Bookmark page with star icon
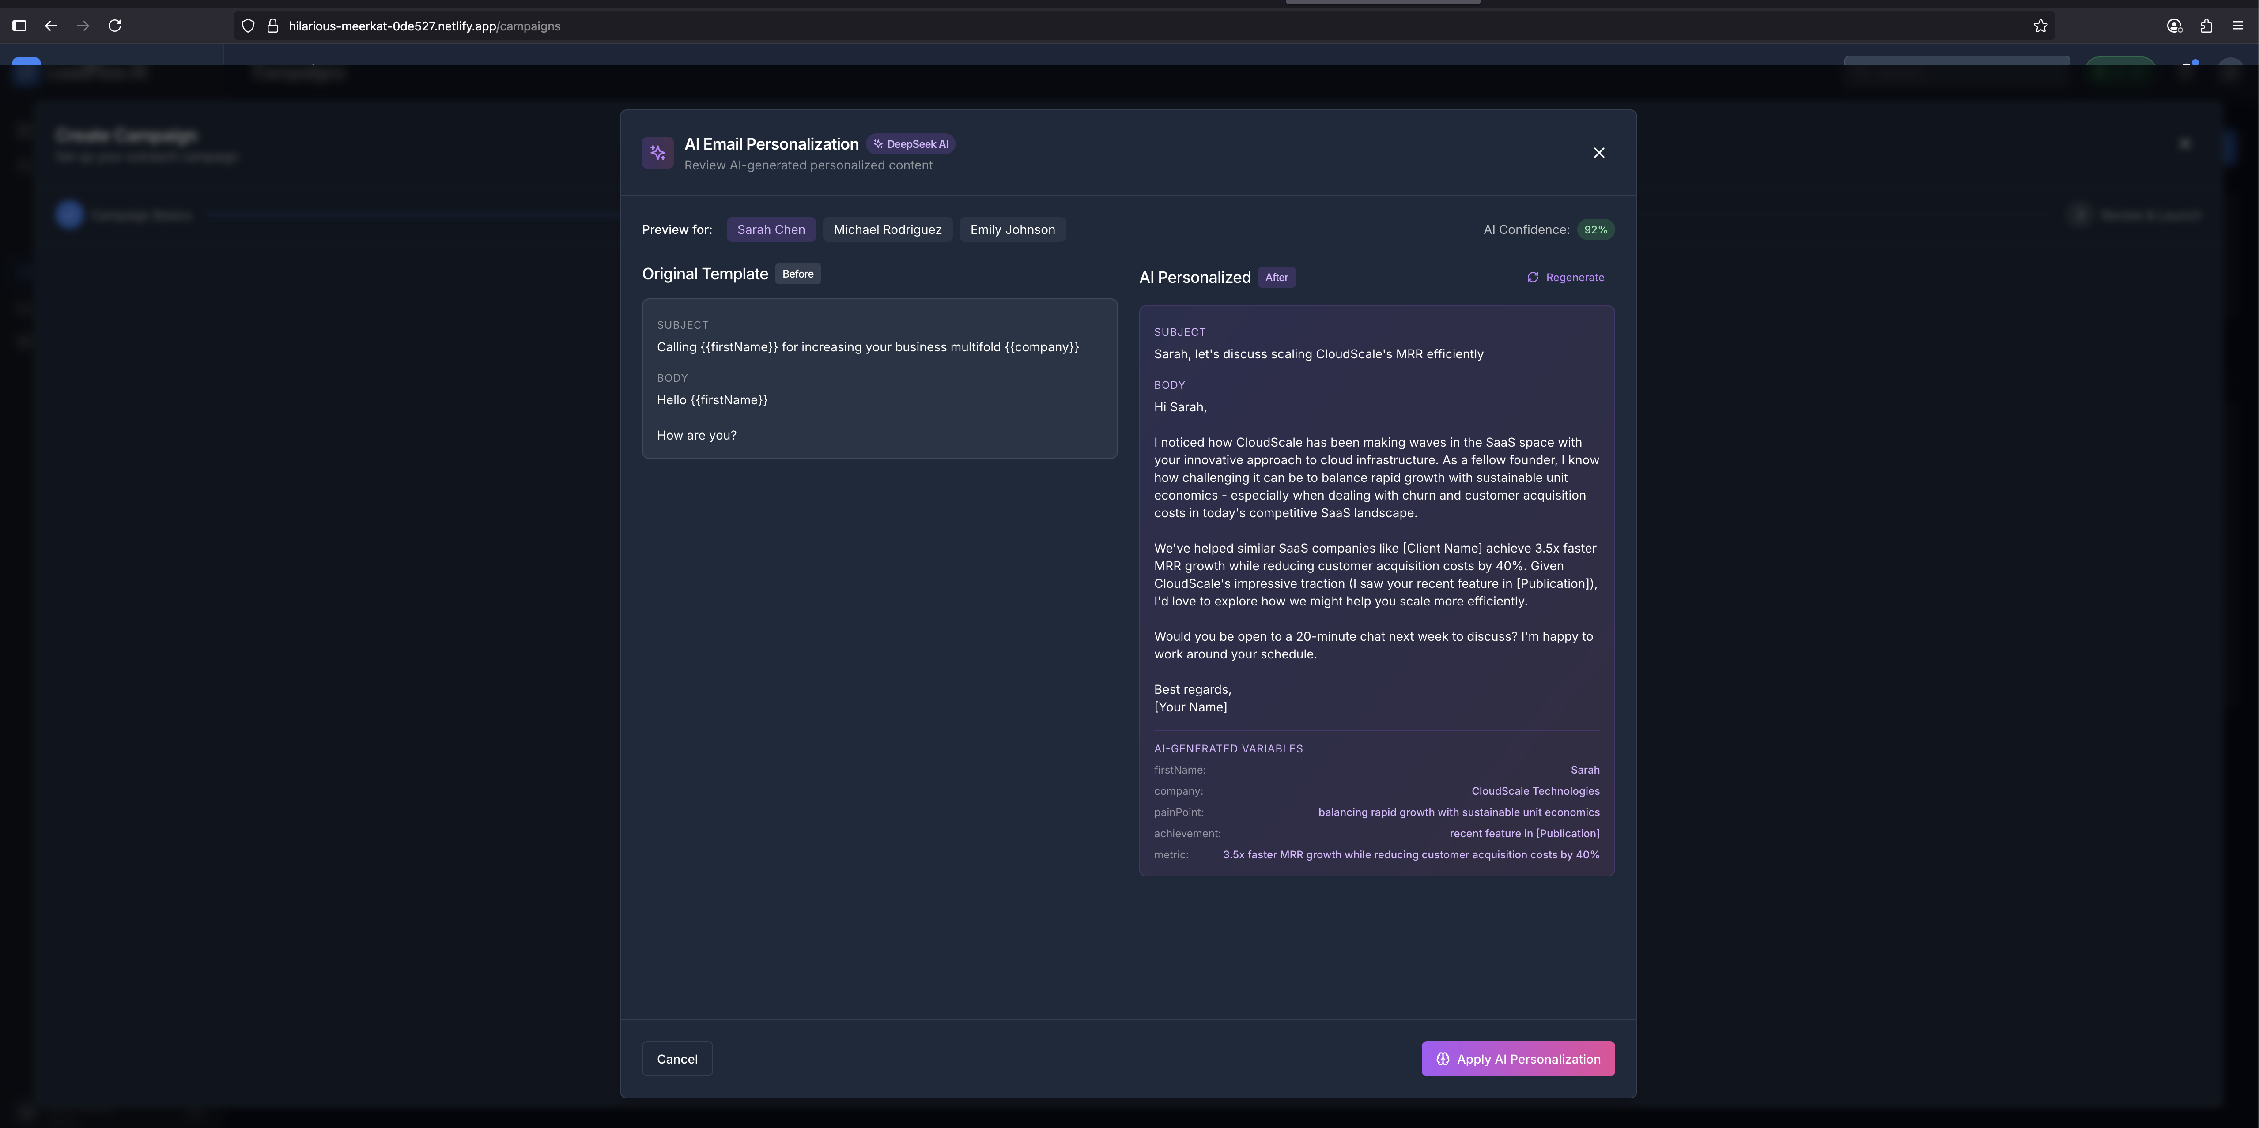This screenshot has height=1128, width=2259. tap(2040, 26)
